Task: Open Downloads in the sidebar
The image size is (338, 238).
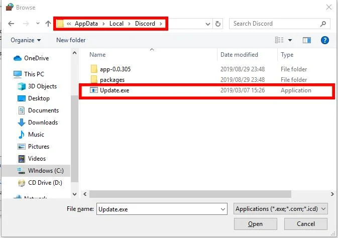Action: coord(43,123)
